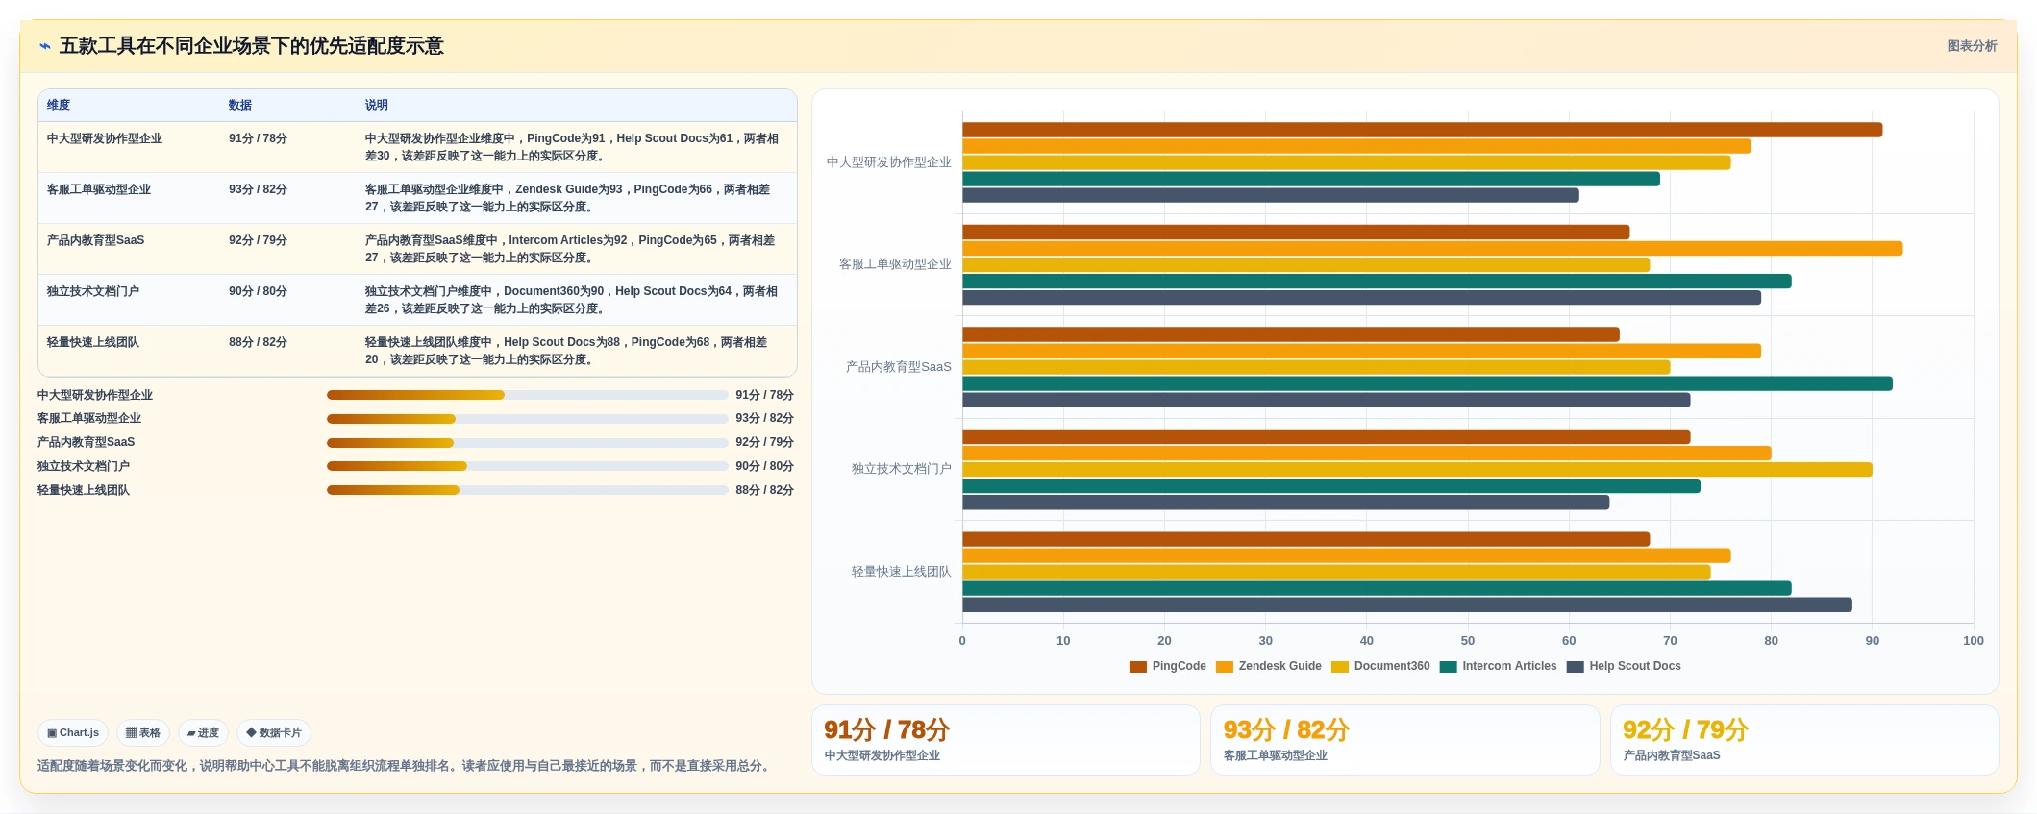Click the Intercom Articles bar for 产品内教育型SaaS

pos(1428,383)
